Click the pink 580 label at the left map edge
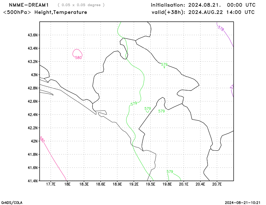The height and width of the screenshot is (205, 266). (x=42, y=140)
